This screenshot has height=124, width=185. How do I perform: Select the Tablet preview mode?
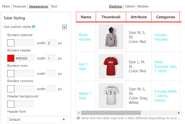click(x=130, y=6)
